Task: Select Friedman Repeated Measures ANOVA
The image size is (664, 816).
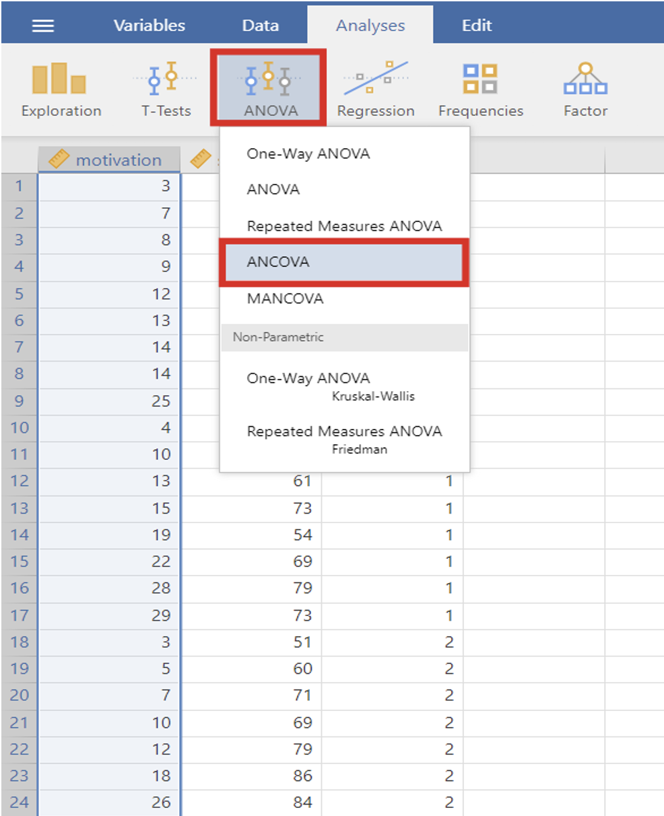Action: (x=343, y=439)
